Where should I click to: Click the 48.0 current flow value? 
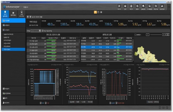[50, 24]
